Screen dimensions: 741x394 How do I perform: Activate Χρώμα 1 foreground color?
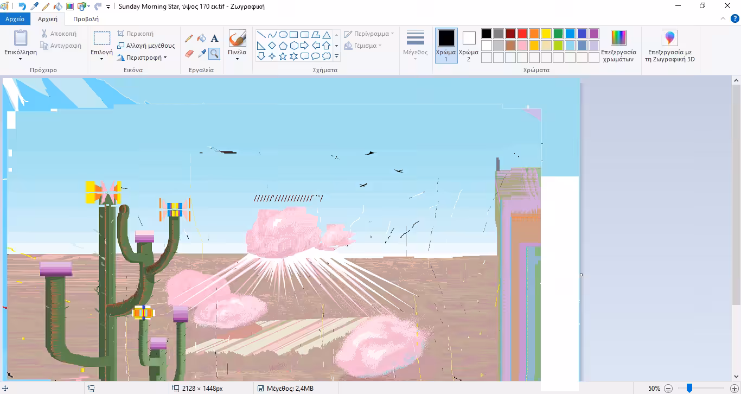[x=446, y=46]
